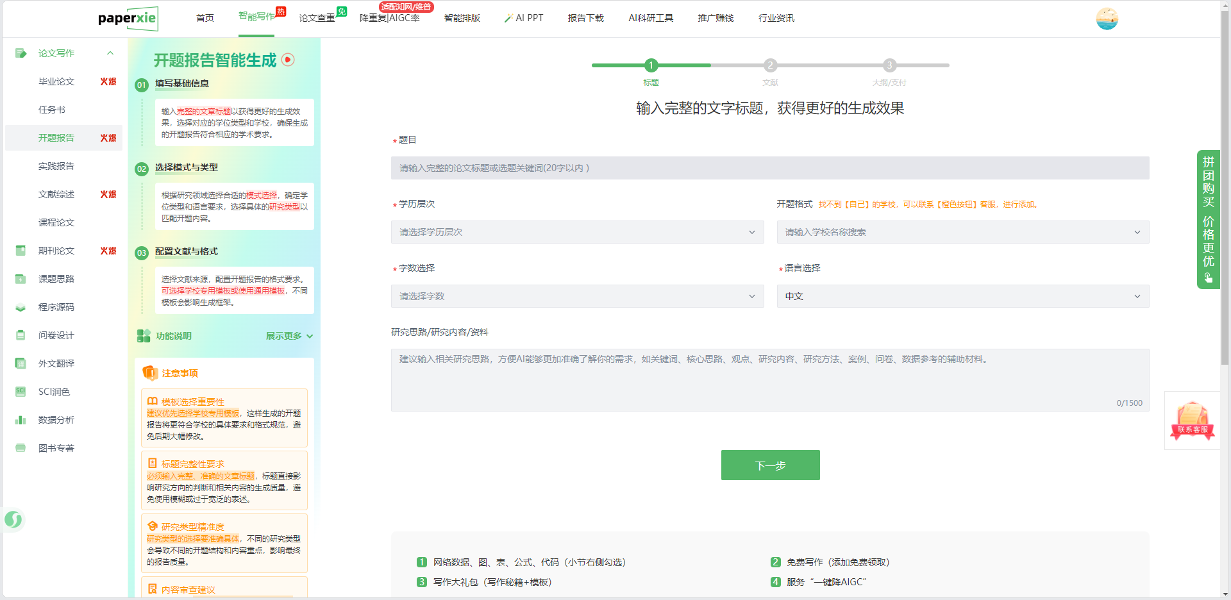Switch to the 论文查重 nav tab
This screenshot has width=1231, height=600.
[x=317, y=18]
